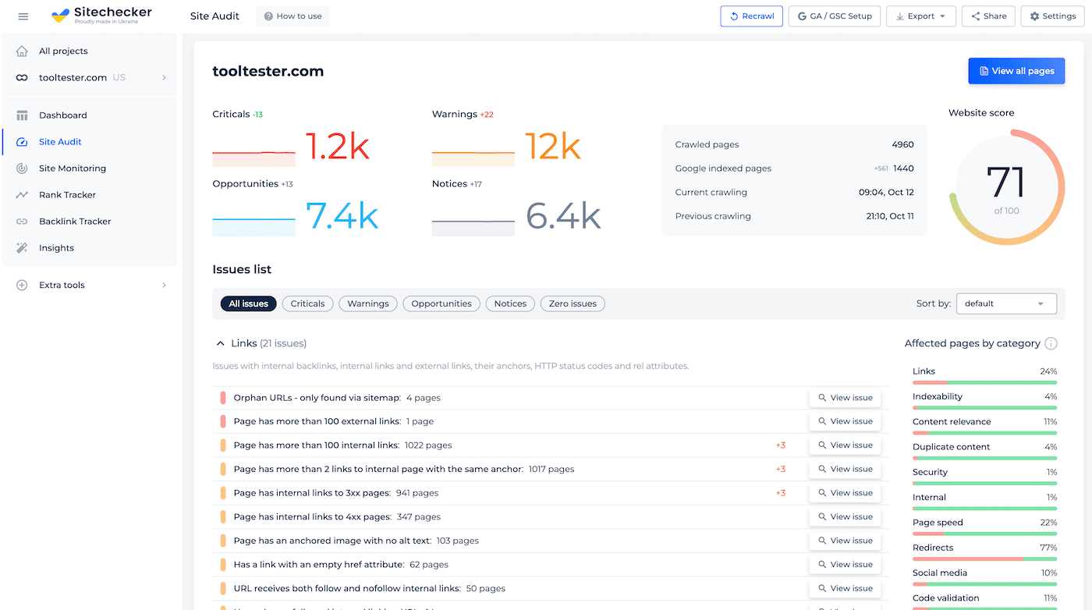Open Insights in the sidebar
Viewport: 1092px width, 610px height.
[89, 248]
